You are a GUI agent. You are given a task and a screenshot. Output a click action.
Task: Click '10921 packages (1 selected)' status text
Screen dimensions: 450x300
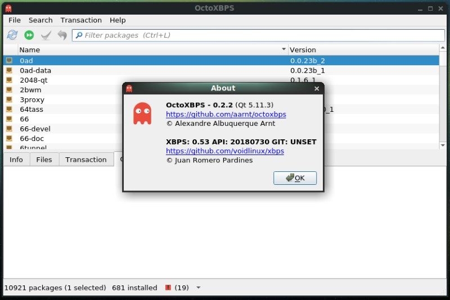[55, 288]
